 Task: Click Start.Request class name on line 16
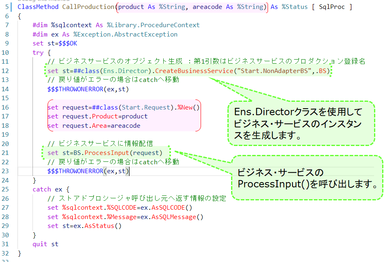pos(139,107)
